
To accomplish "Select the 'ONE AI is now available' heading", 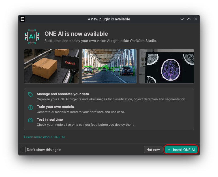I will pos(76,34).
